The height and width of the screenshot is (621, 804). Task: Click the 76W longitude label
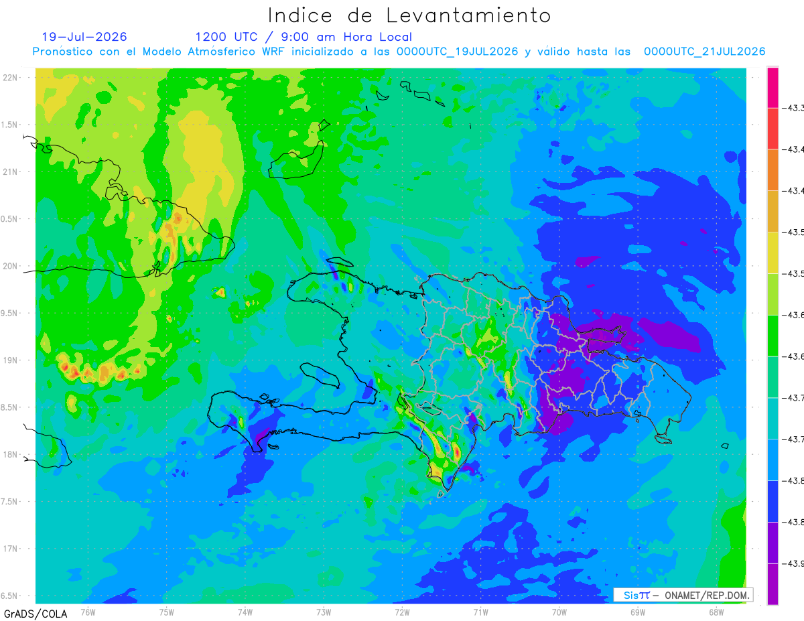tap(88, 612)
